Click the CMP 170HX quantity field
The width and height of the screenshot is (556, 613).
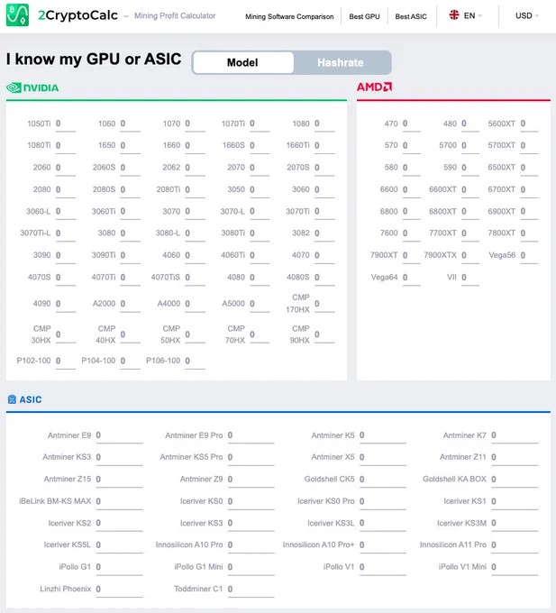324,304
